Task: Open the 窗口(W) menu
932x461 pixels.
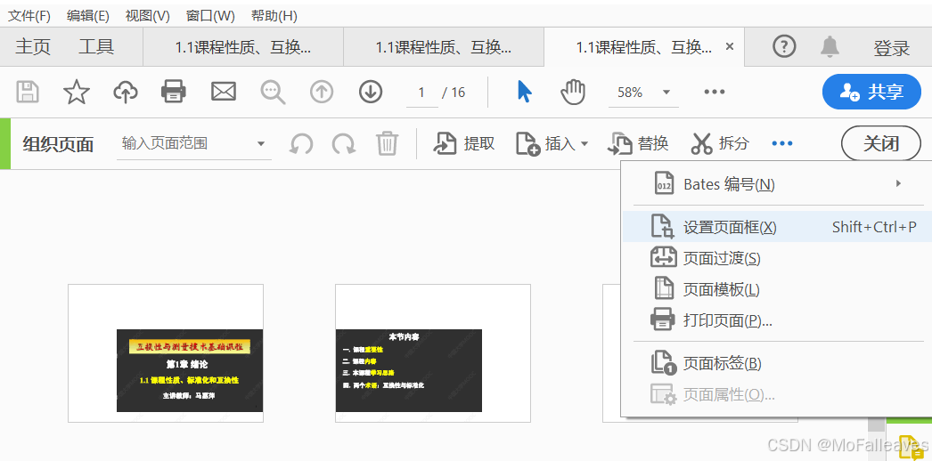Action: [210, 16]
